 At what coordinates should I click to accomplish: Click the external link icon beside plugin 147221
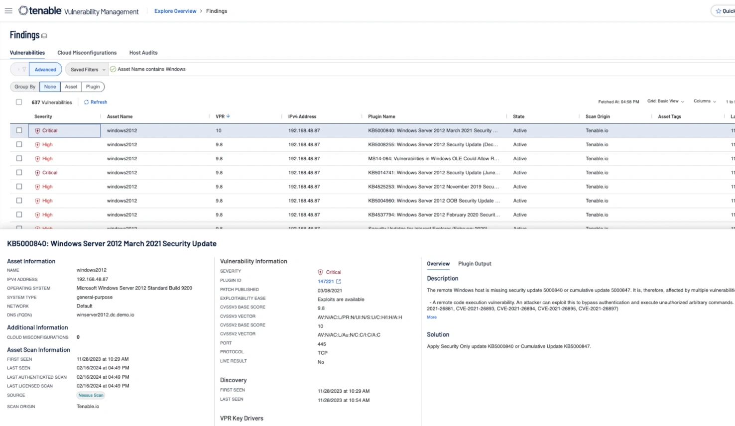339,281
